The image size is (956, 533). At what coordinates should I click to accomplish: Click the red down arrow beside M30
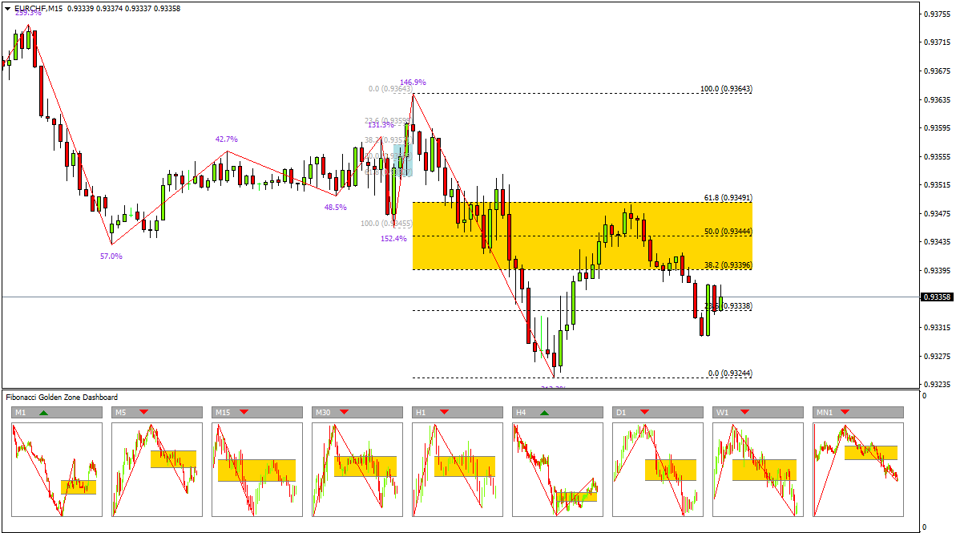(344, 412)
